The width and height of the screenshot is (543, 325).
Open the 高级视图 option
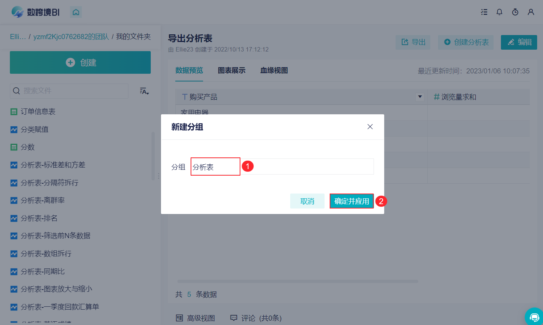(x=195, y=318)
